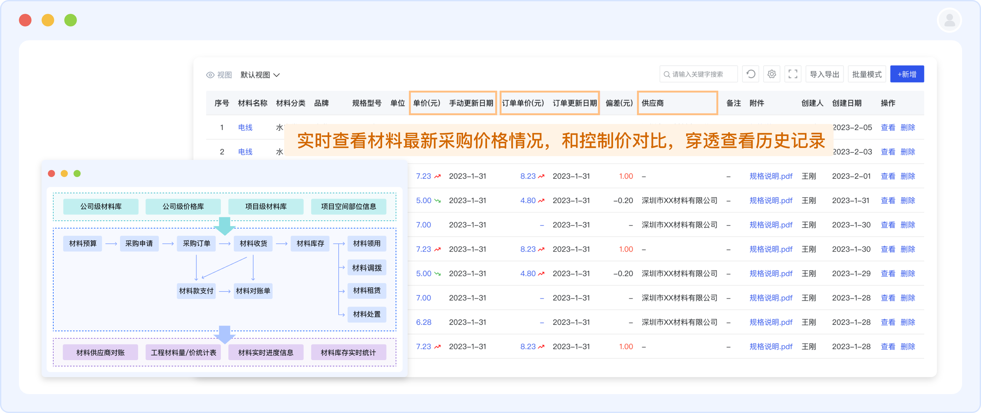981x413 pixels.
Task: Click the large red window close dot
Action: [x=25, y=20]
